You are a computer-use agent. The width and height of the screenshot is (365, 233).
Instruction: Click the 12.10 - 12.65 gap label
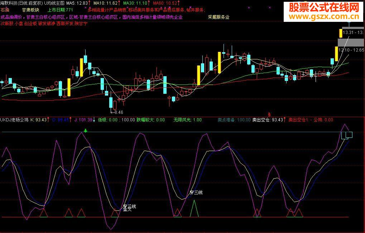pos(351,50)
